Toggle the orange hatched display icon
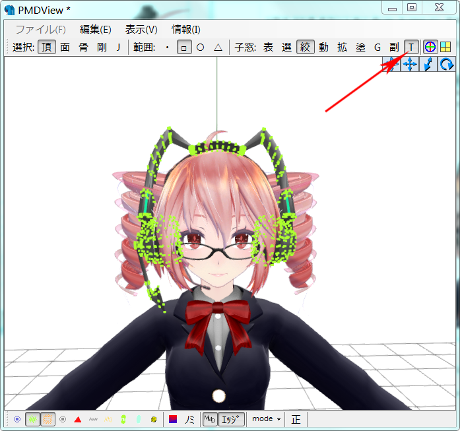The image size is (460, 431). tap(48, 419)
